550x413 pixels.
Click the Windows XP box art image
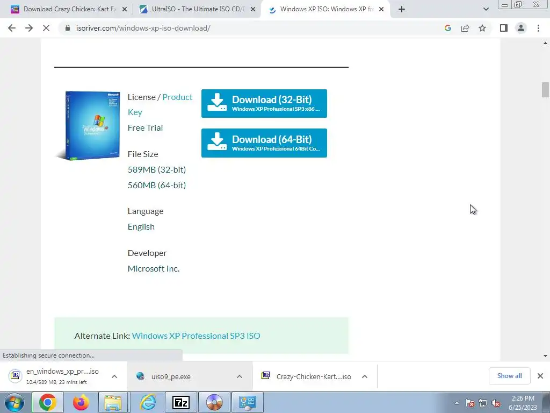click(x=89, y=125)
